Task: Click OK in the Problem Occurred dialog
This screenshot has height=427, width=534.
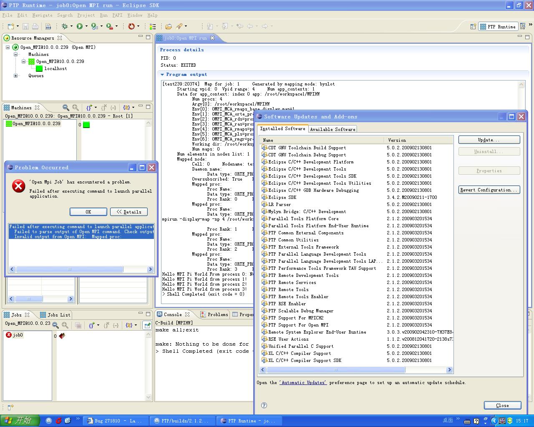Action: pos(88,212)
